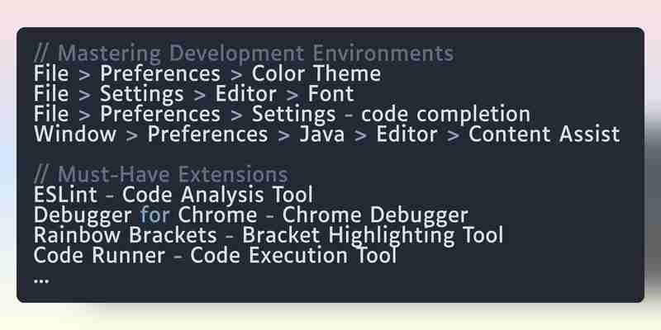Image resolution: width=661 pixels, height=330 pixels.
Task: Click 'Editor' in the File Settings line
Action: [x=245, y=94]
